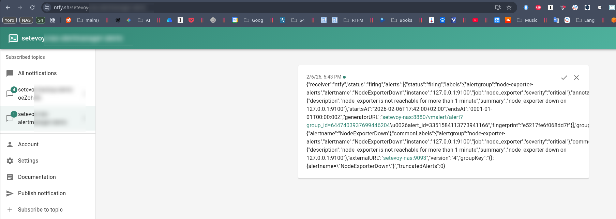This screenshot has height=219, width=616.
Task: Open the setevoy-nas:9093 external URL link
Action: [x=404, y=158]
